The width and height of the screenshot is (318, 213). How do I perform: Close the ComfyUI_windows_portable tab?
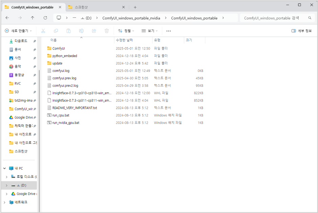60,7
